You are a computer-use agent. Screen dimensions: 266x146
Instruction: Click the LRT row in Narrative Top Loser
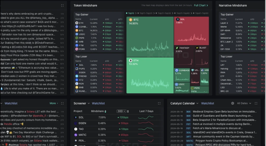pyautogui.click(x=242, y=65)
